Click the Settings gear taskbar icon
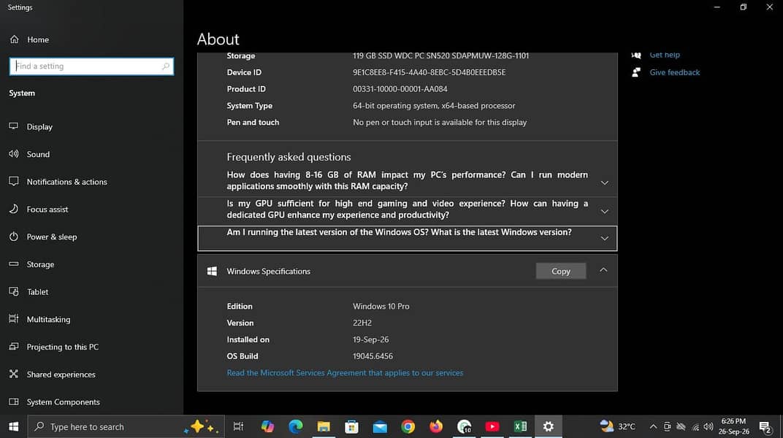783x438 pixels. [549, 426]
